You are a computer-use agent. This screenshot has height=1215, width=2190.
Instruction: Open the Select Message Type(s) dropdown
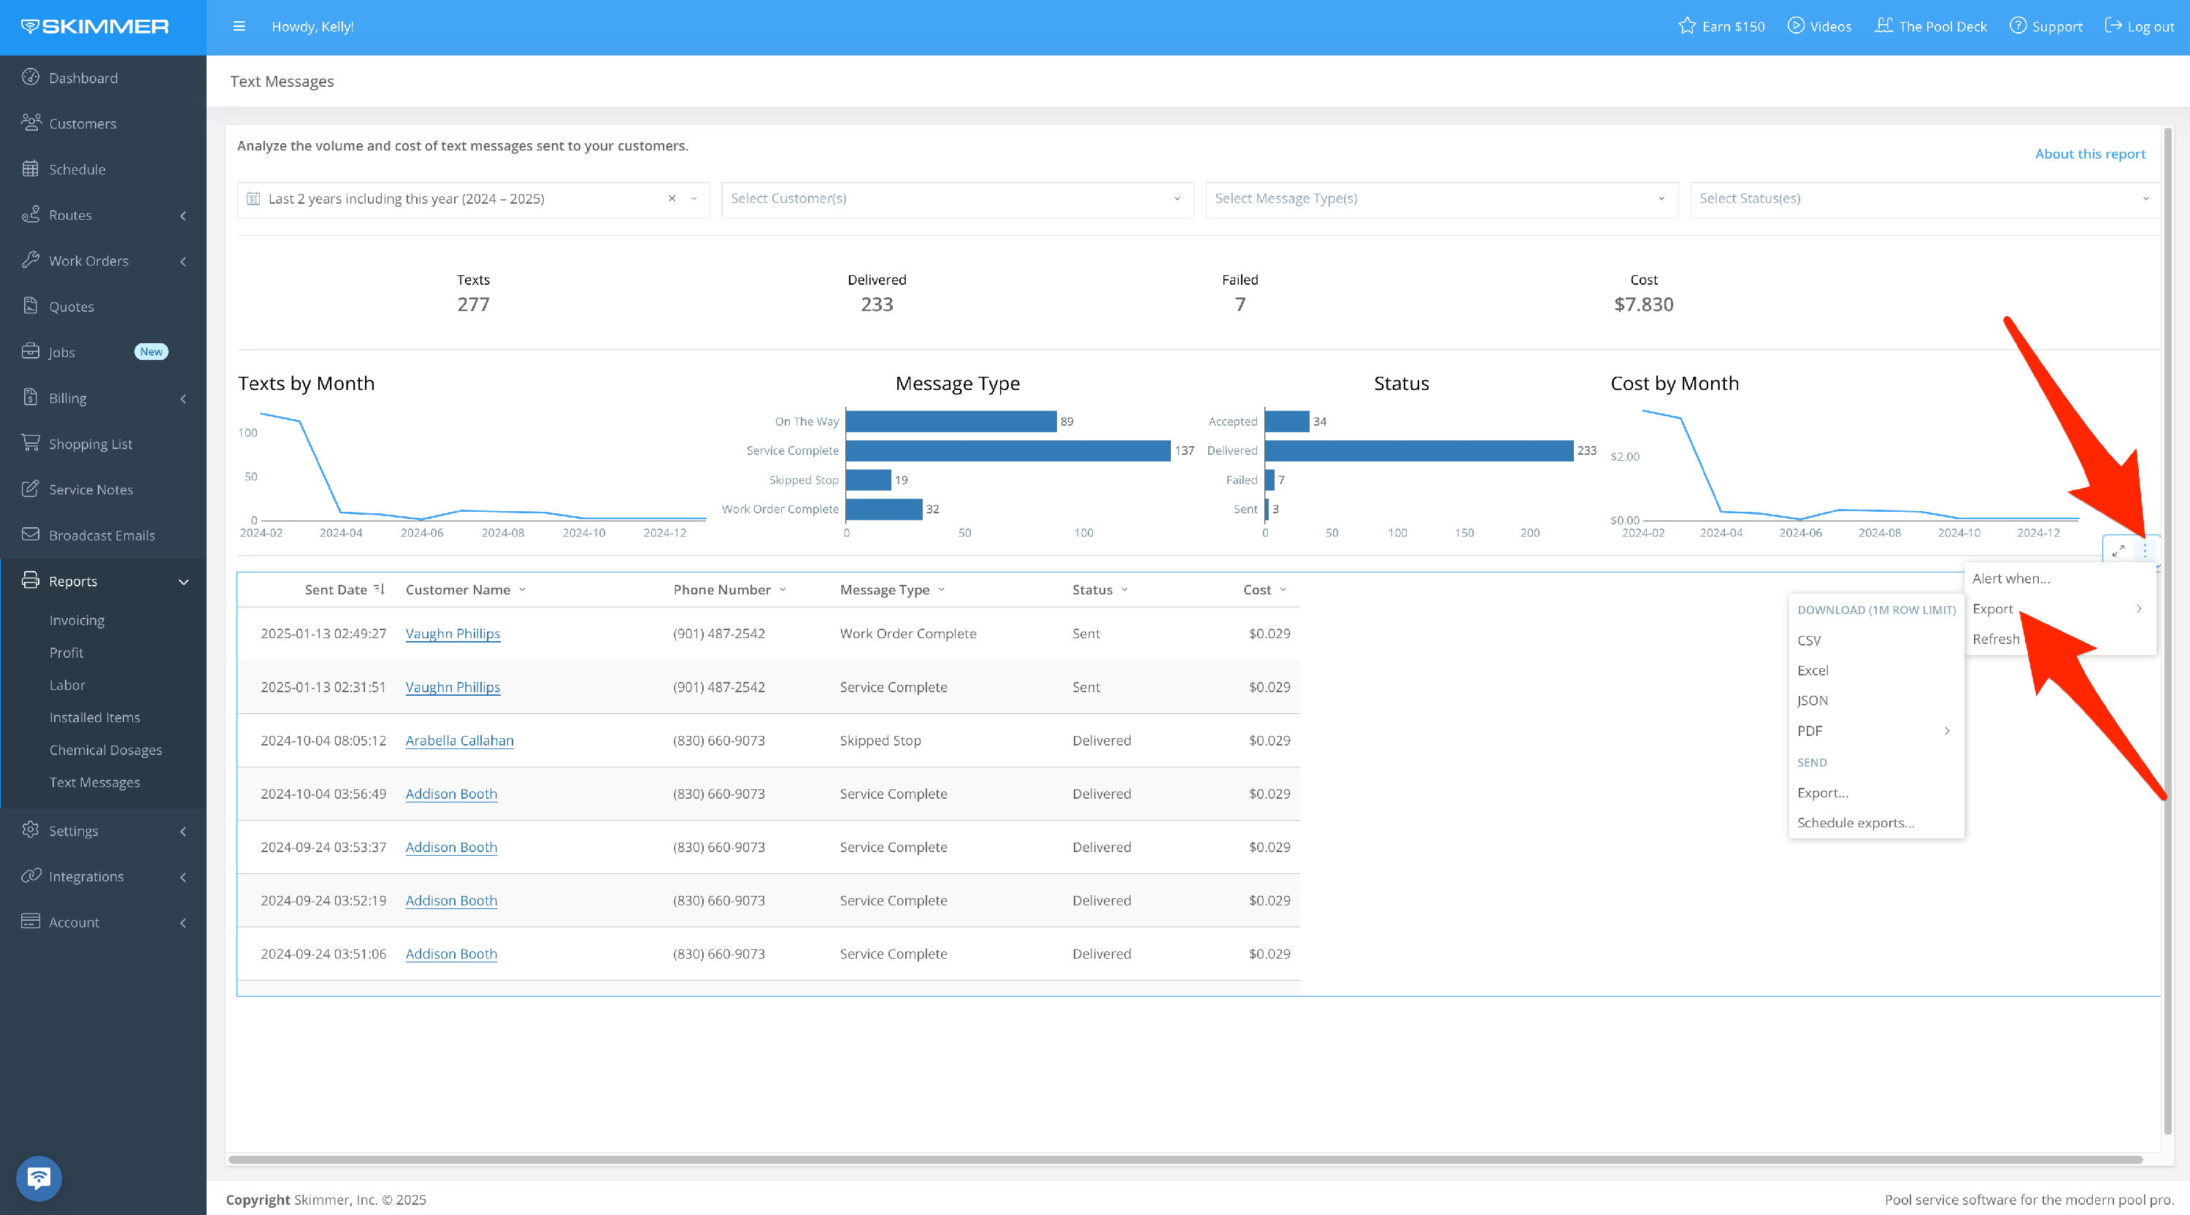pos(1441,198)
